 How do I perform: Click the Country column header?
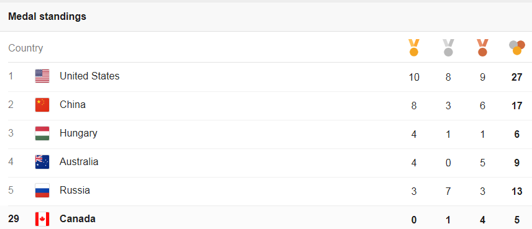[25, 48]
